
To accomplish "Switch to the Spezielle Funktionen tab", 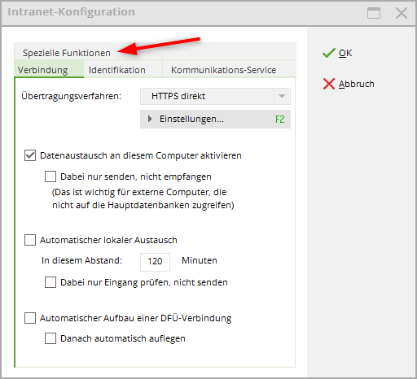I will (x=67, y=53).
